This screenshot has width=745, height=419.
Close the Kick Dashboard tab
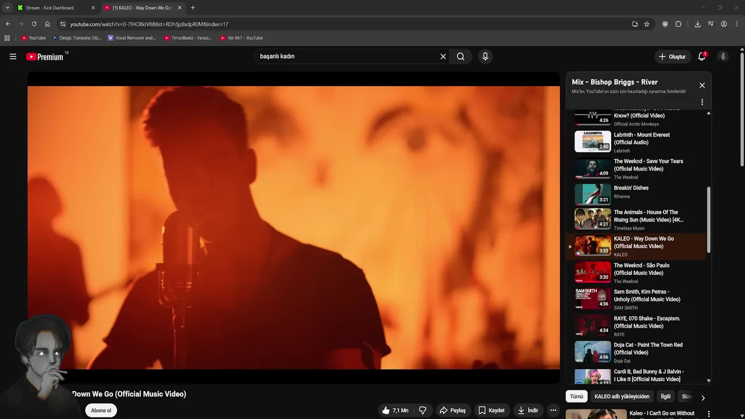pos(93,8)
